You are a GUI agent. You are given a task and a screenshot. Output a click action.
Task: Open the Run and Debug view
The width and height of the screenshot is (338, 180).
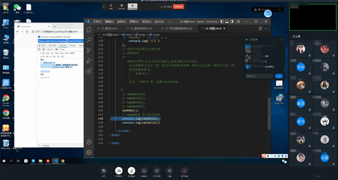pyautogui.click(x=89, y=60)
